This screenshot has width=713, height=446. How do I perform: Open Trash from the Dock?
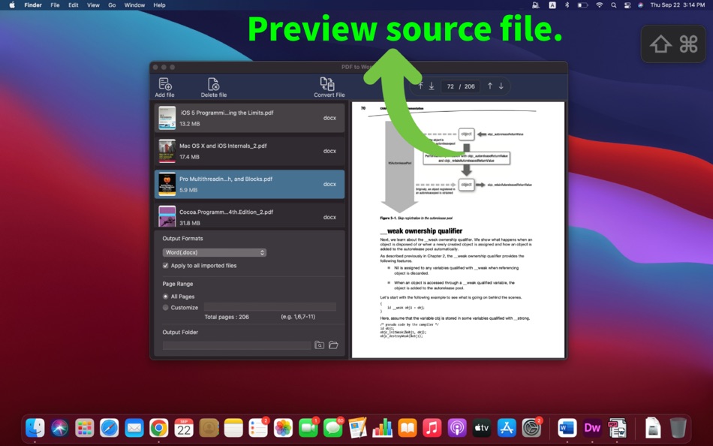tap(678, 428)
